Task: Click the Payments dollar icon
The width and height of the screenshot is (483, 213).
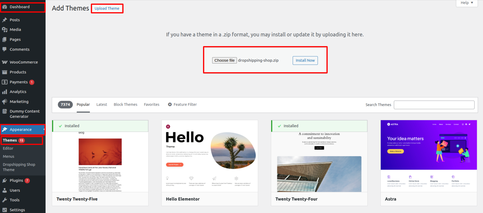Action: click(4, 82)
